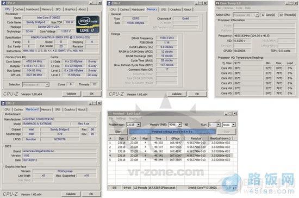Sort LinX results by the GFlops column

[176, 138]
